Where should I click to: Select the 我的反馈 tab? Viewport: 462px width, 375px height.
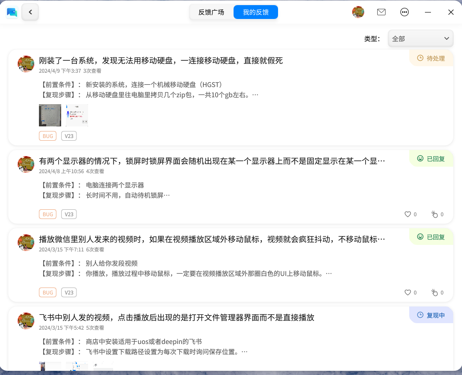[255, 12]
